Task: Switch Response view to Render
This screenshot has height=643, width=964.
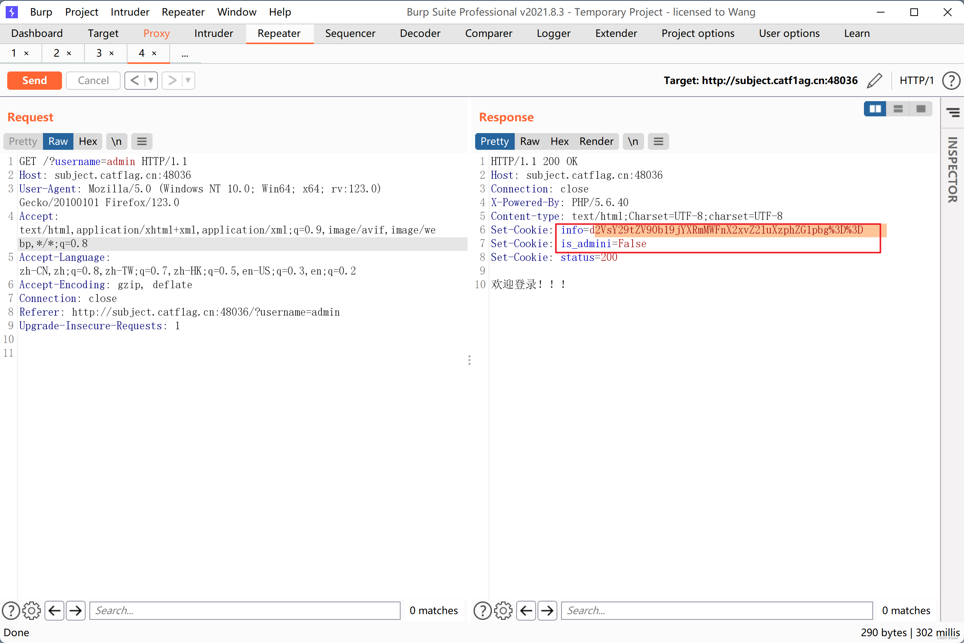Action: click(597, 141)
